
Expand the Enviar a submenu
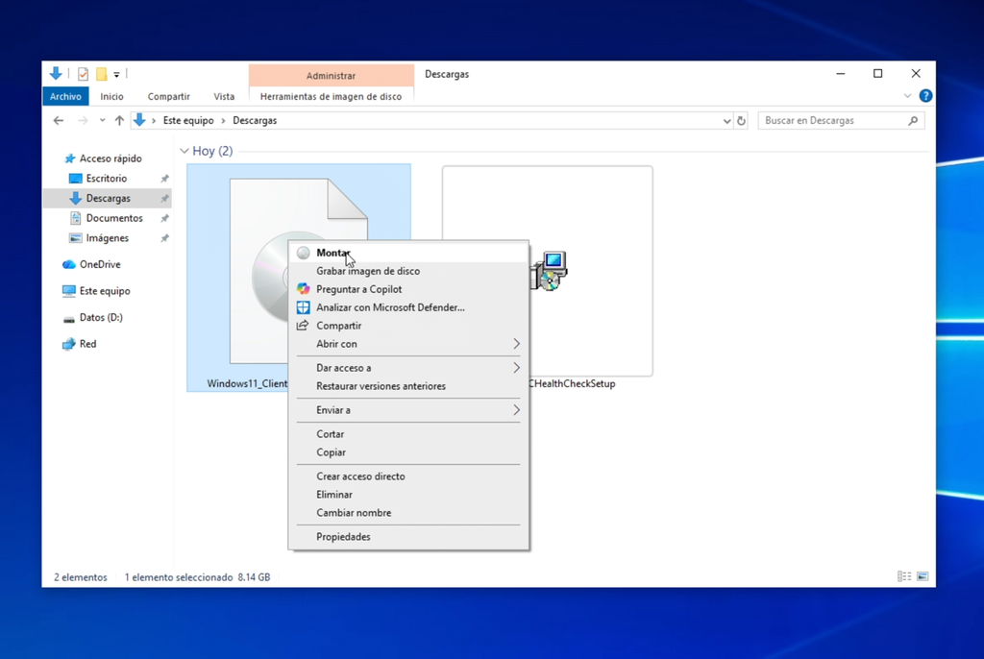[408, 410]
